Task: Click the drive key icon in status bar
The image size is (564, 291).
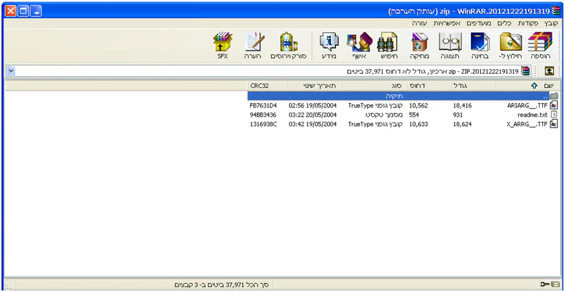Action: tap(546, 285)
